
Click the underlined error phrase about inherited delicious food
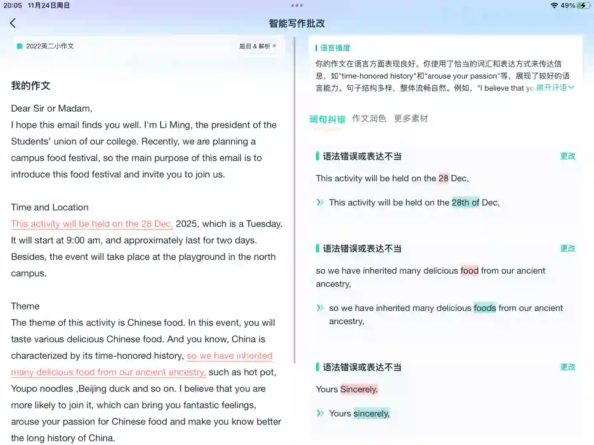(x=108, y=372)
